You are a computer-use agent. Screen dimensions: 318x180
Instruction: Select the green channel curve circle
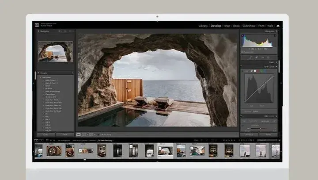(x=261, y=71)
